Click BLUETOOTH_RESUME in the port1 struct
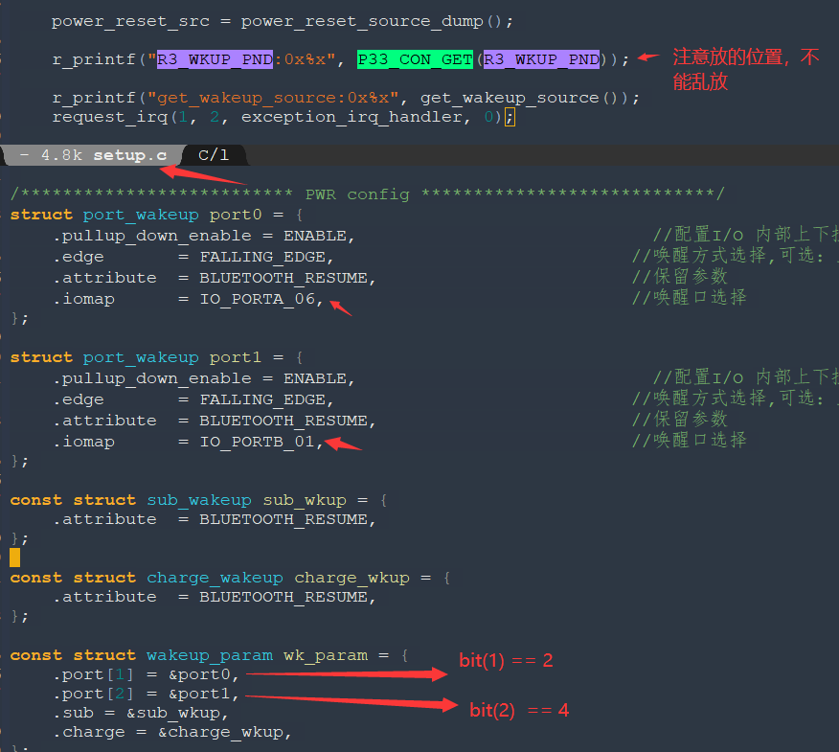This screenshot has width=839, height=752. point(283,422)
